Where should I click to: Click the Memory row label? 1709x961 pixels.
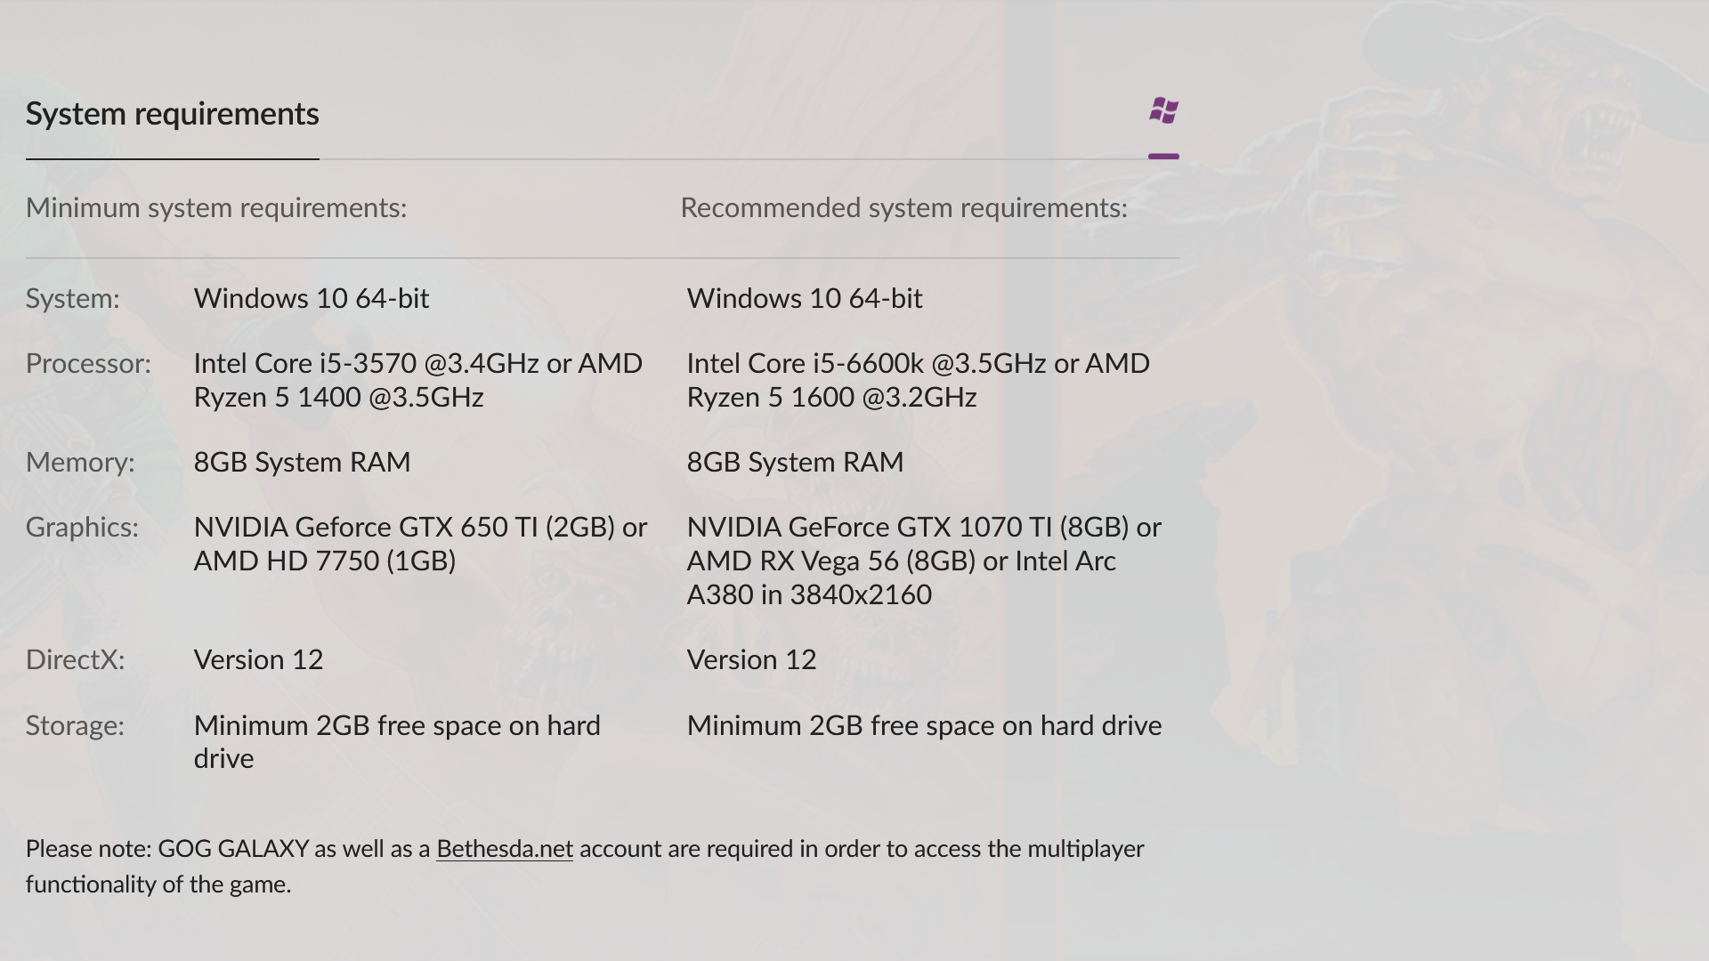pos(80,463)
